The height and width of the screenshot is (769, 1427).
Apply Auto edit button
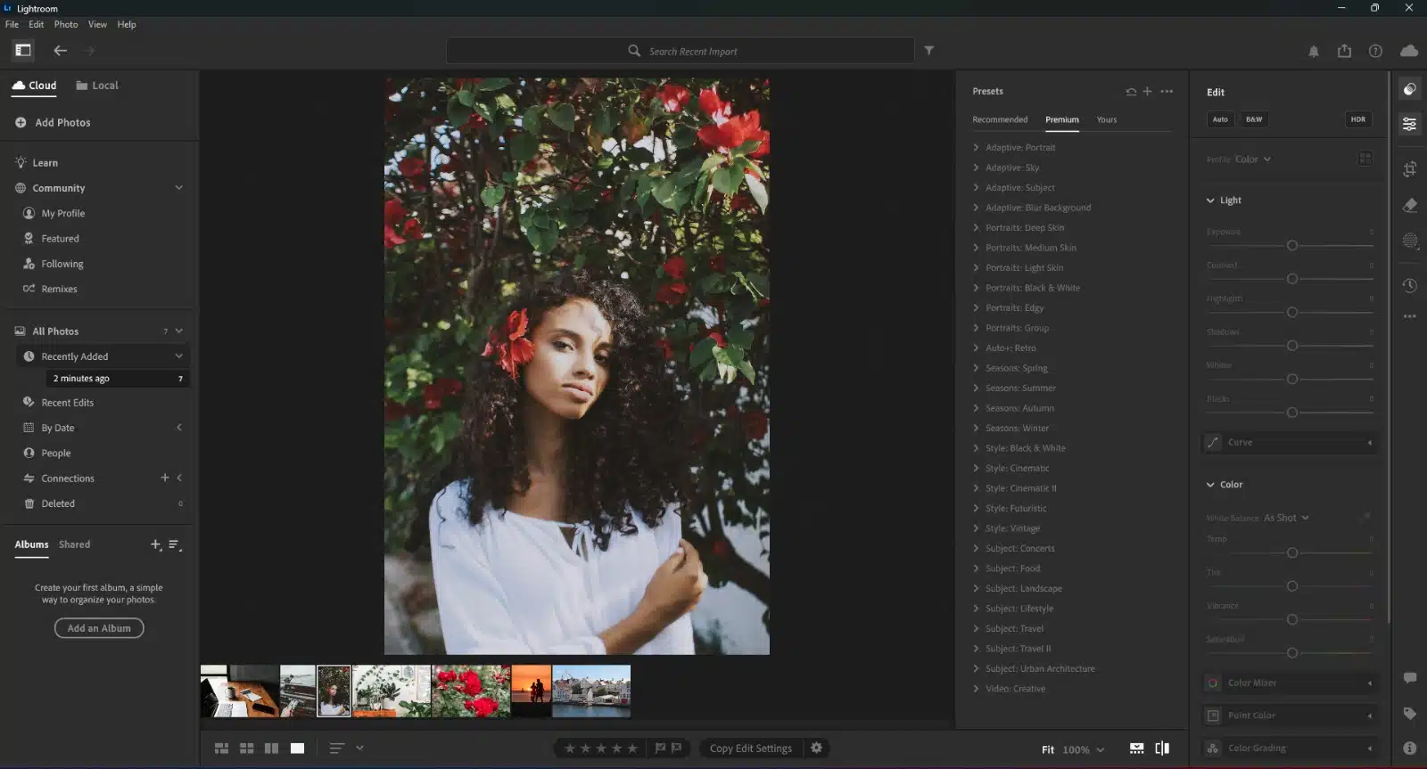tap(1220, 119)
